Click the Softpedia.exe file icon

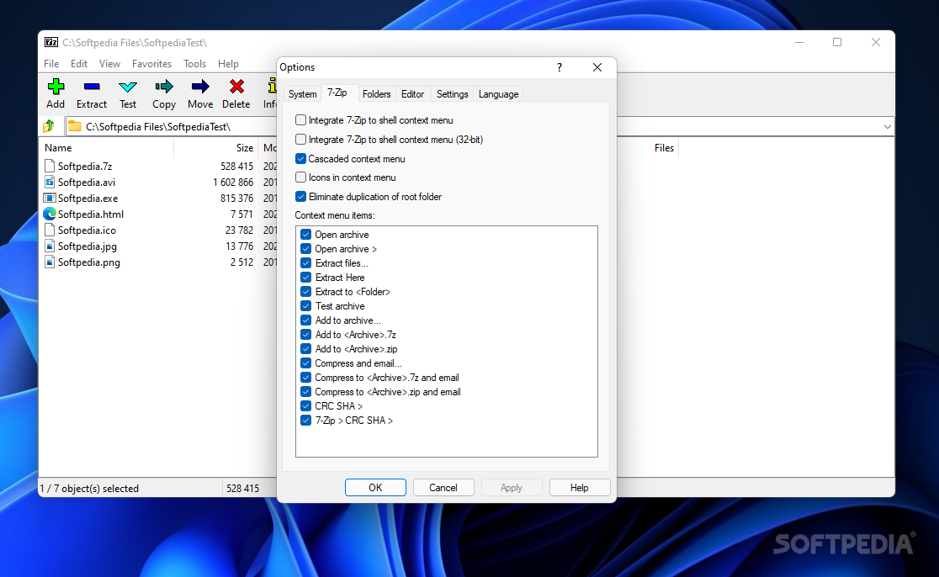tap(50, 199)
